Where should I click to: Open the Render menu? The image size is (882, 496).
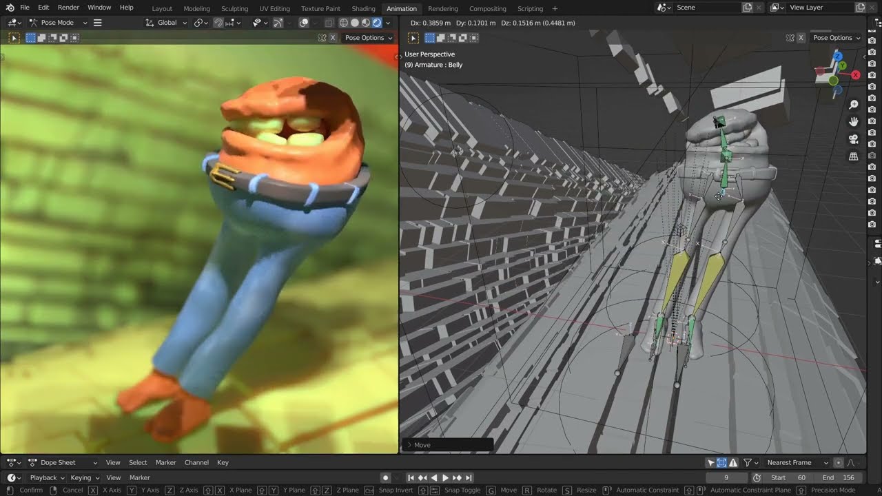pyautogui.click(x=68, y=7)
